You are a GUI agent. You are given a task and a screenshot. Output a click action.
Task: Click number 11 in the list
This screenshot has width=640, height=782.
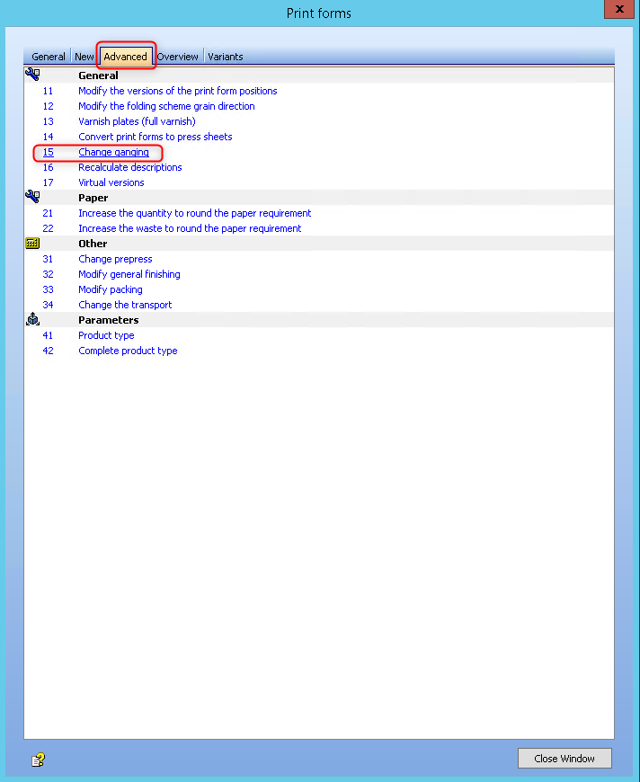pyautogui.click(x=48, y=91)
